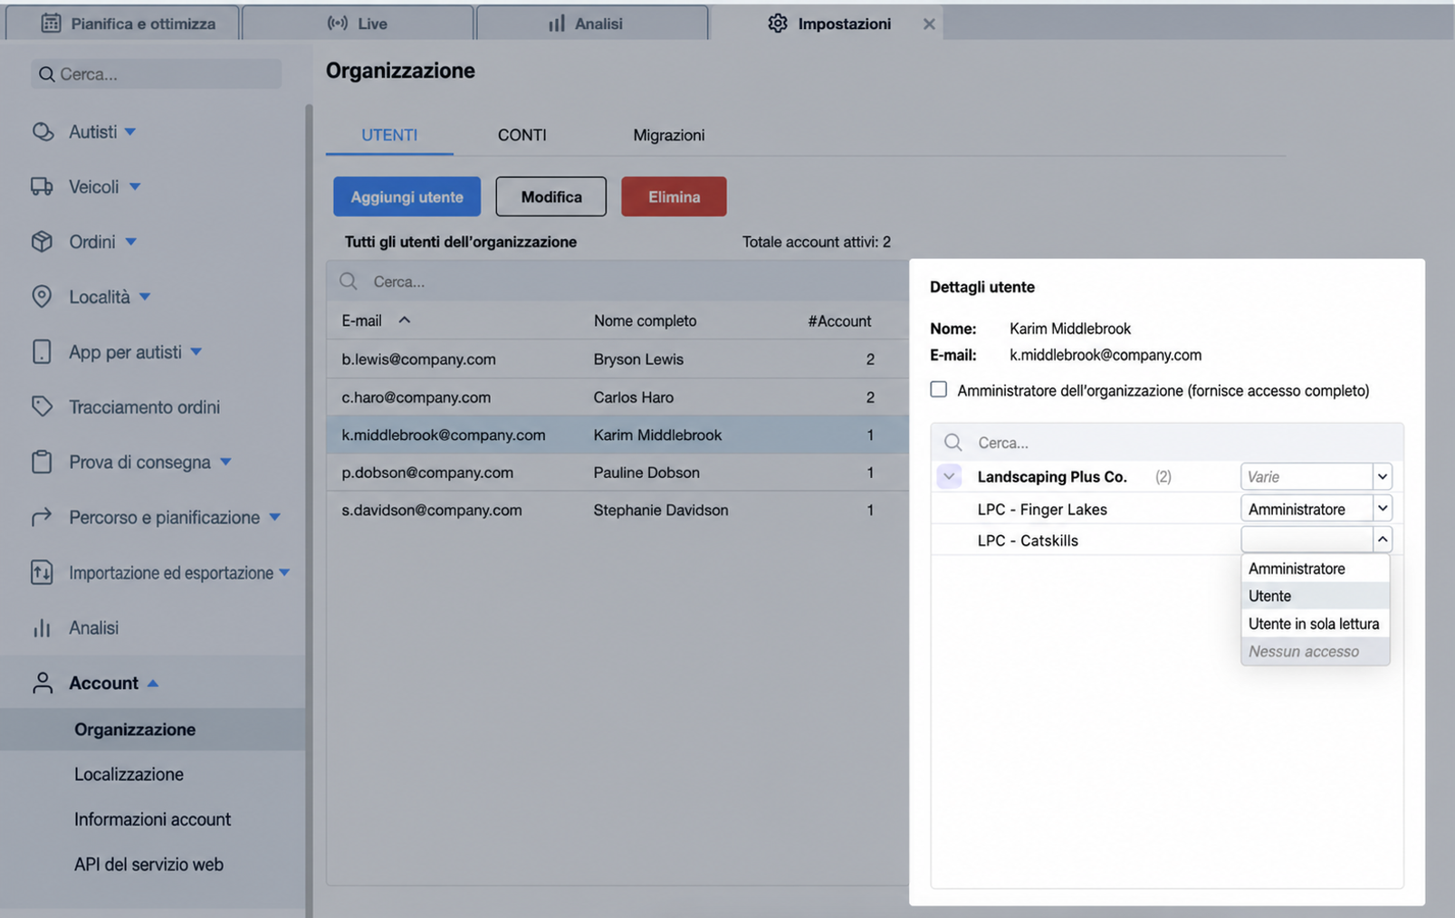Click the Percorso e pianificazione arrow icon

click(x=42, y=517)
